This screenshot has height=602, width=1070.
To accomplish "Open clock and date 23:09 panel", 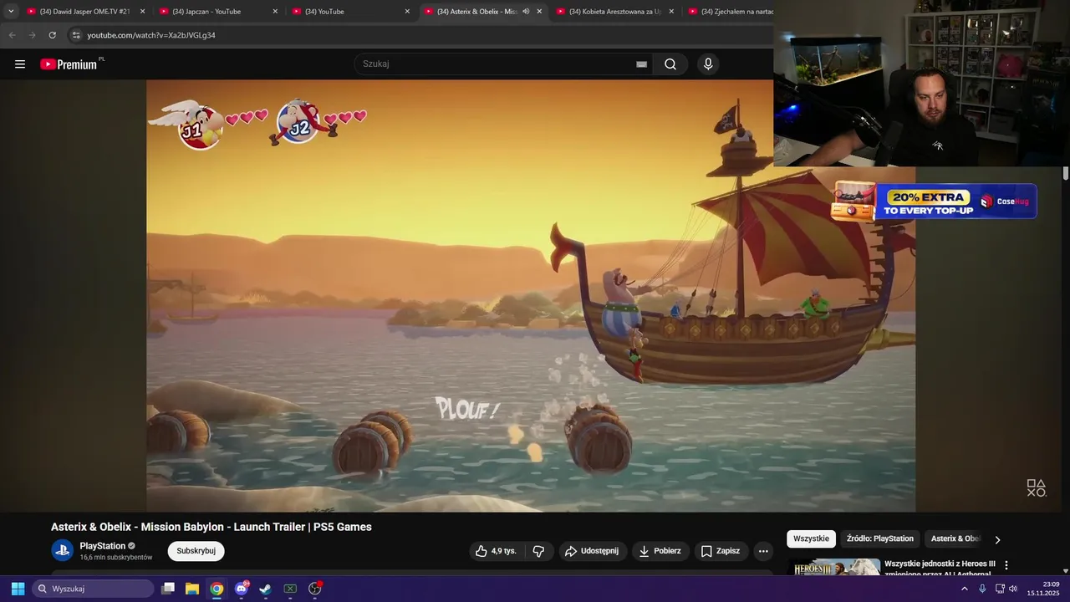I will (x=1043, y=589).
